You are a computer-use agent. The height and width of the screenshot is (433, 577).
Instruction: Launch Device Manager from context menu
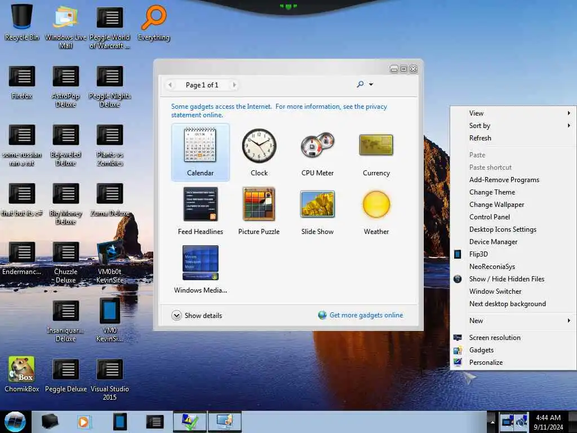(513, 242)
